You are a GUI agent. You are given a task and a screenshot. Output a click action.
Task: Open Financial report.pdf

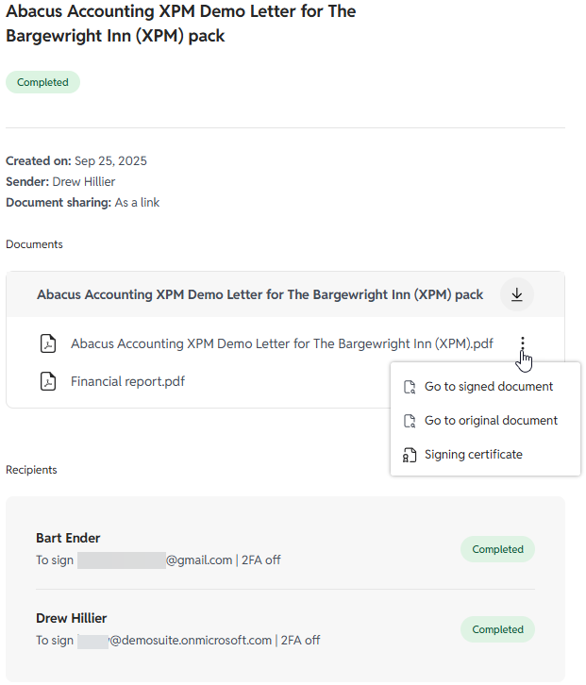click(127, 382)
